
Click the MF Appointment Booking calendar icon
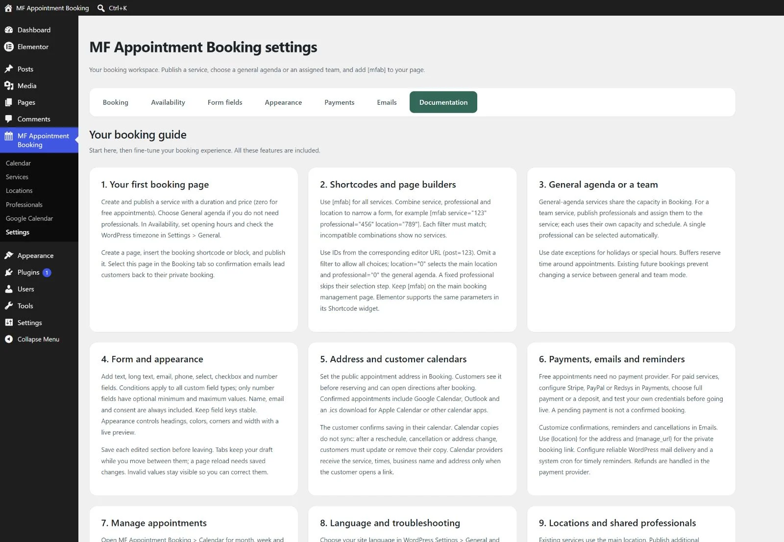[x=9, y=136]
